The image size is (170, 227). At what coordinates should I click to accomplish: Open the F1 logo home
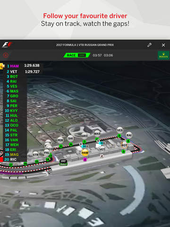[x=7, y=45]
